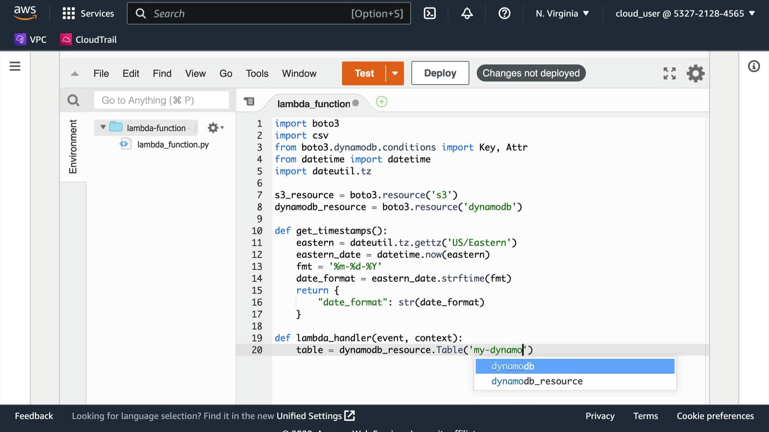Toggle the Environment side panel

[73, 147]
